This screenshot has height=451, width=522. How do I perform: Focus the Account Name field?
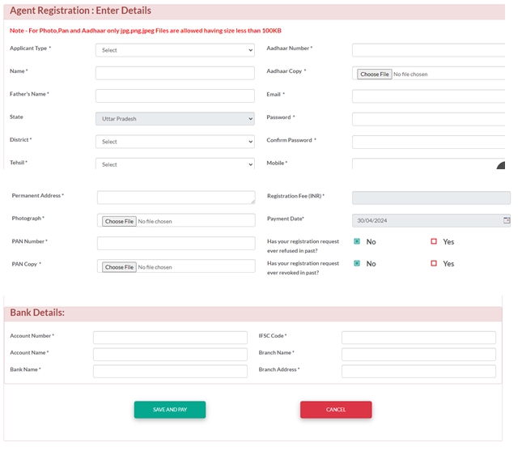170,355
